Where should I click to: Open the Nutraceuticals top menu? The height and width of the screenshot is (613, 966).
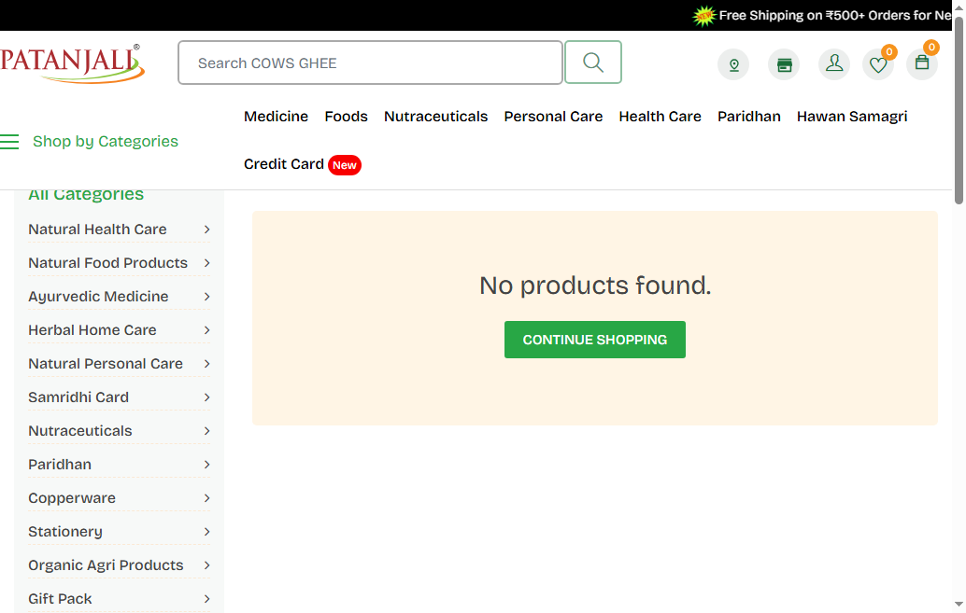tap(435, 117)
